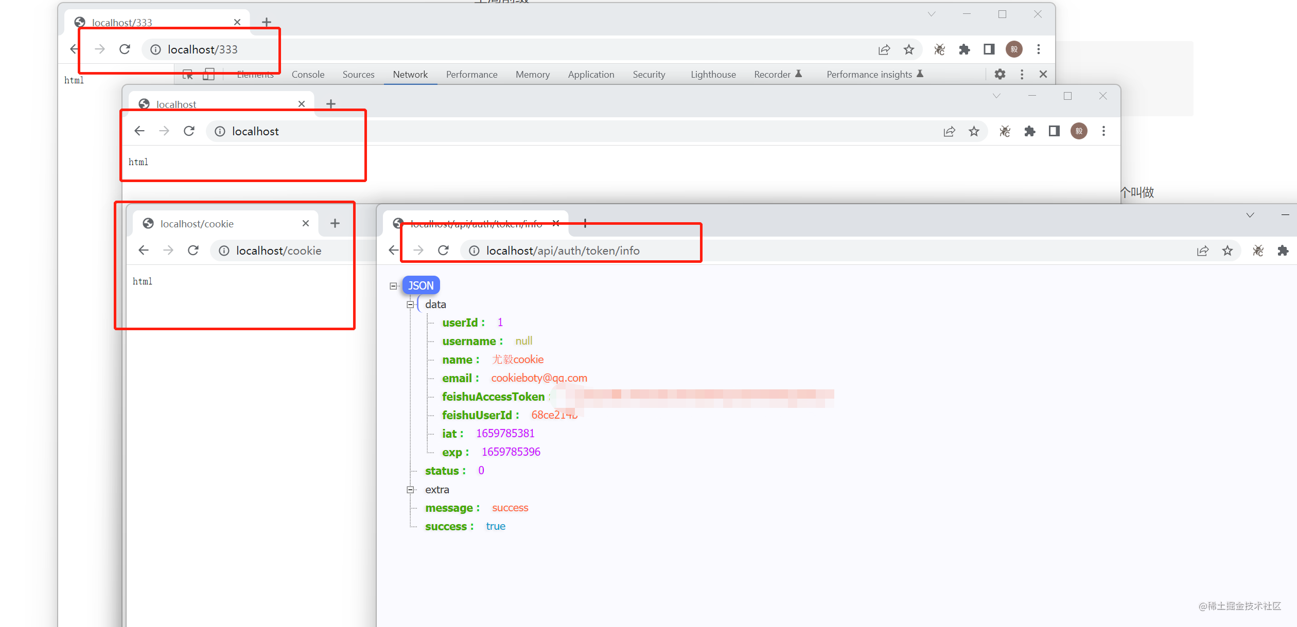The image size is (1297, 627).
Task: Open side panel icon in top window
Action: 989,49
